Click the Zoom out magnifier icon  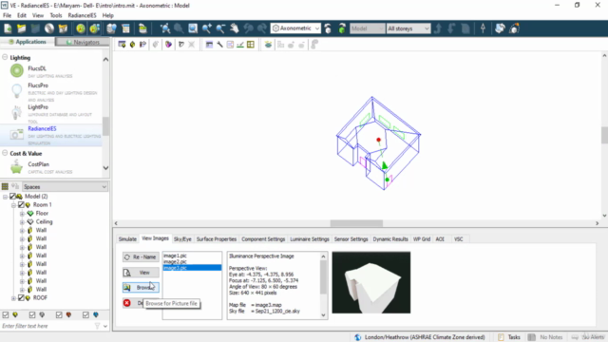pyautogui.click(x=220, y=28)
